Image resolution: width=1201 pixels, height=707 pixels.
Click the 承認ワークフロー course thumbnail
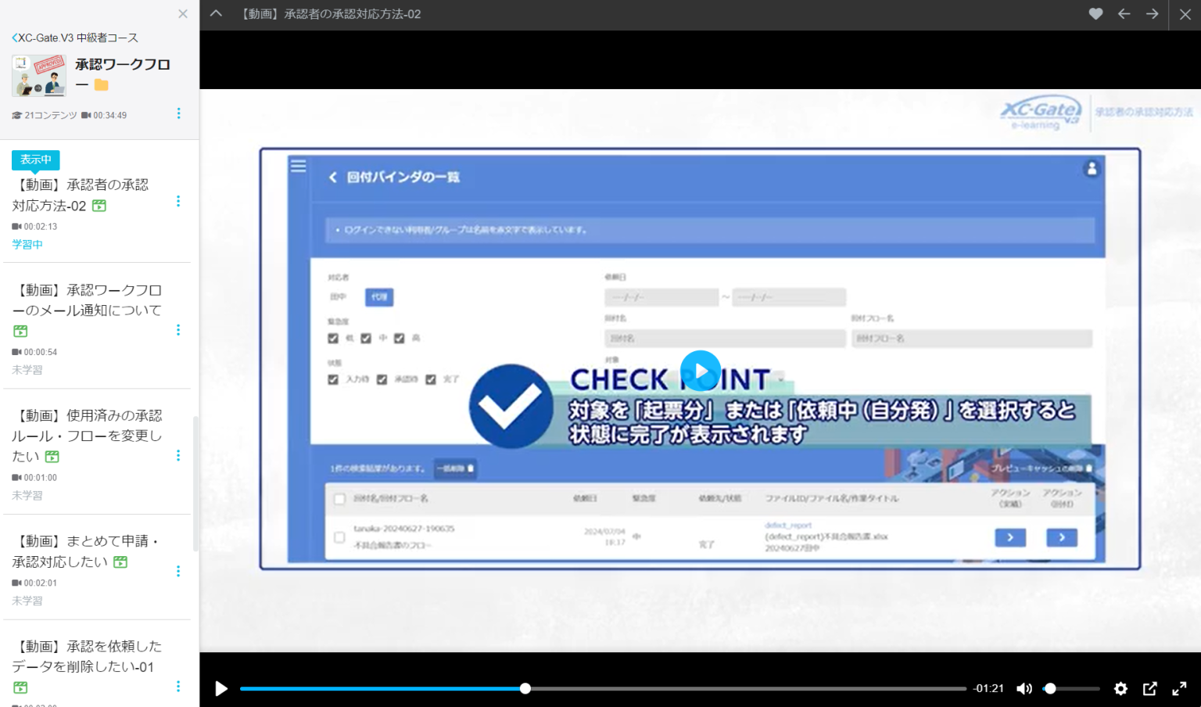pos(38,75)
